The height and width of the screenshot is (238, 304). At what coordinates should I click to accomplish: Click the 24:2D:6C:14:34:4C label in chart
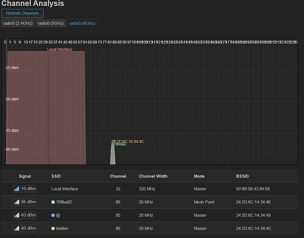pyautogui.click(x=128, y=141)
